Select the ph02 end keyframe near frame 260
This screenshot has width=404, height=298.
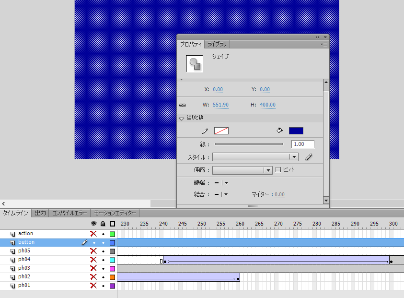click(238, 279)
